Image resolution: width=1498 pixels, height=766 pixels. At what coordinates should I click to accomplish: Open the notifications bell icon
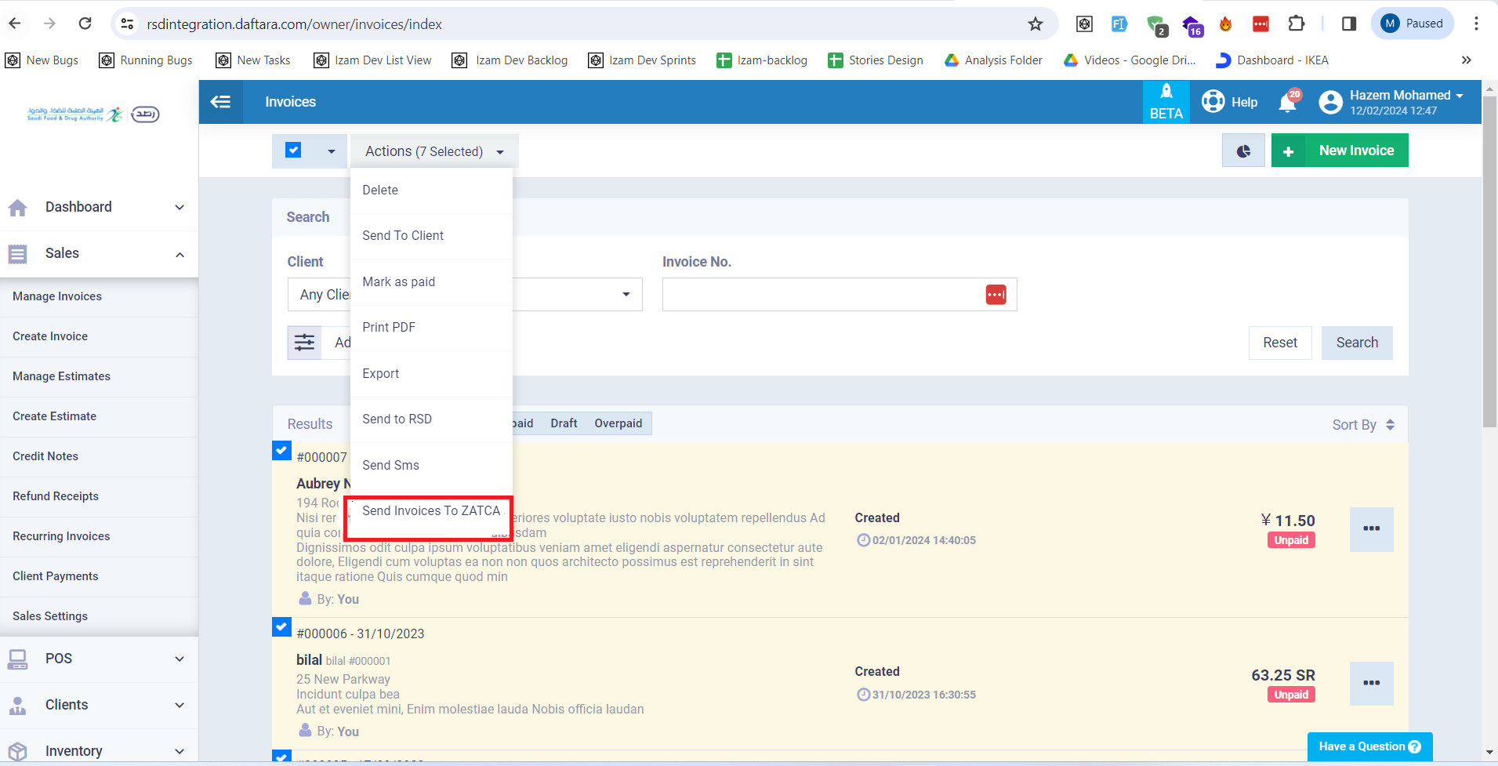pyautogui.click(x=1287, y=103)
